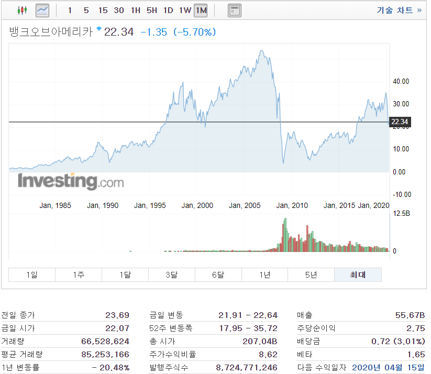Click the 베타 value 1.65
431x374 pixels.
click(416, 355)
